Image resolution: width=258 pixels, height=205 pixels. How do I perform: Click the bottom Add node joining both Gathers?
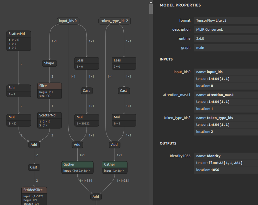click(96, 197)
